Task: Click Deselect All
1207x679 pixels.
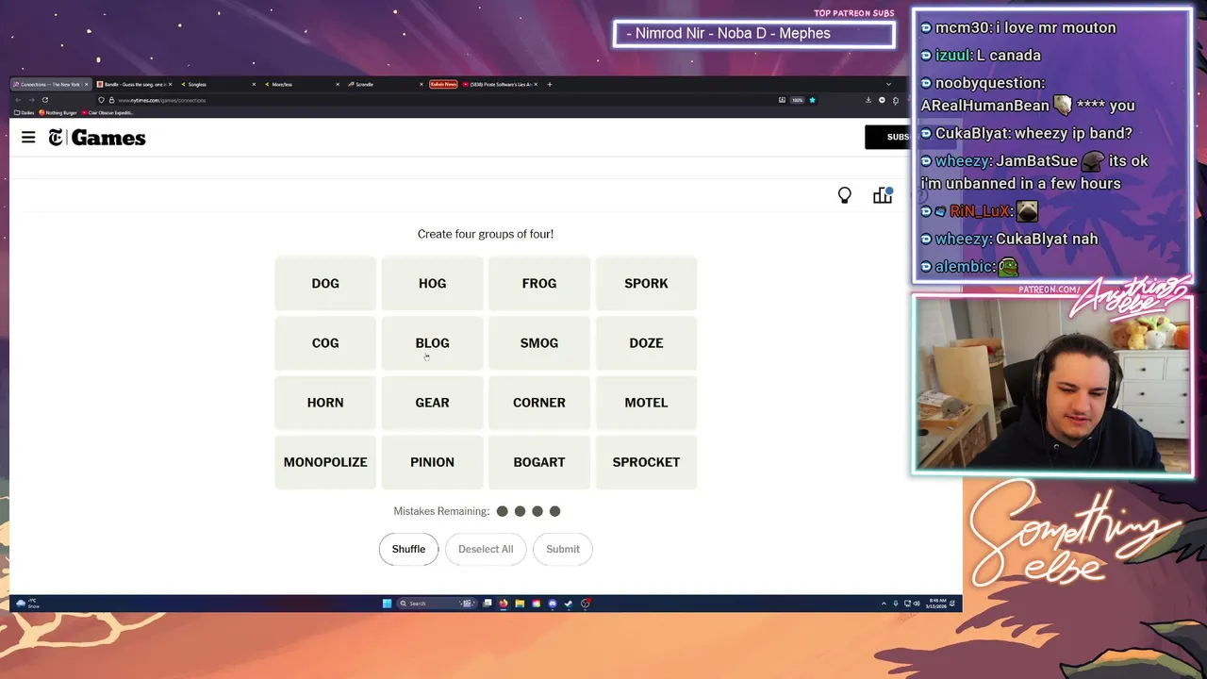Action: click(x=486, y=549)
